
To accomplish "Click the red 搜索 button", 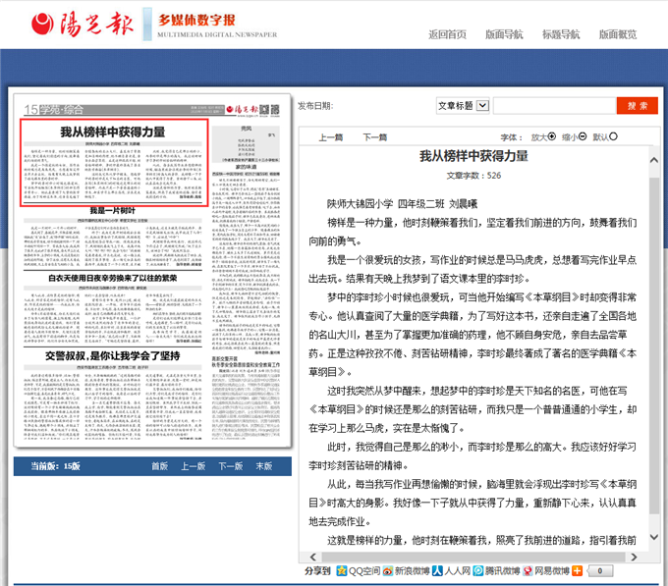I will click(x=637, y=106).
